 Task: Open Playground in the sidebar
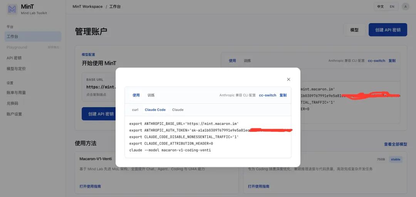33,47
